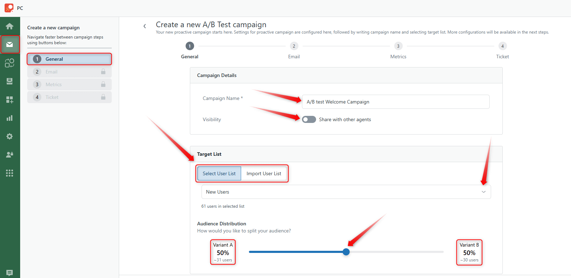Click the 'Create a new campaign' sidebar title
This screenshot has width=571, height=278.
point(53,28)
